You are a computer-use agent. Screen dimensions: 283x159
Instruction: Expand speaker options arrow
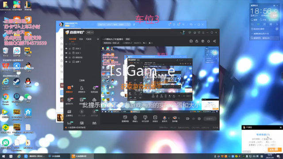[x=179, y=118]
